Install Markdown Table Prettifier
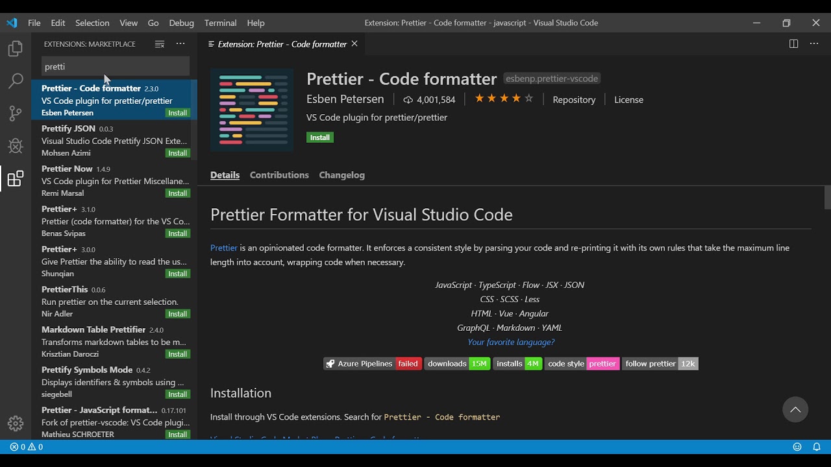The image size is (831, 467). [x=178, y=354]
